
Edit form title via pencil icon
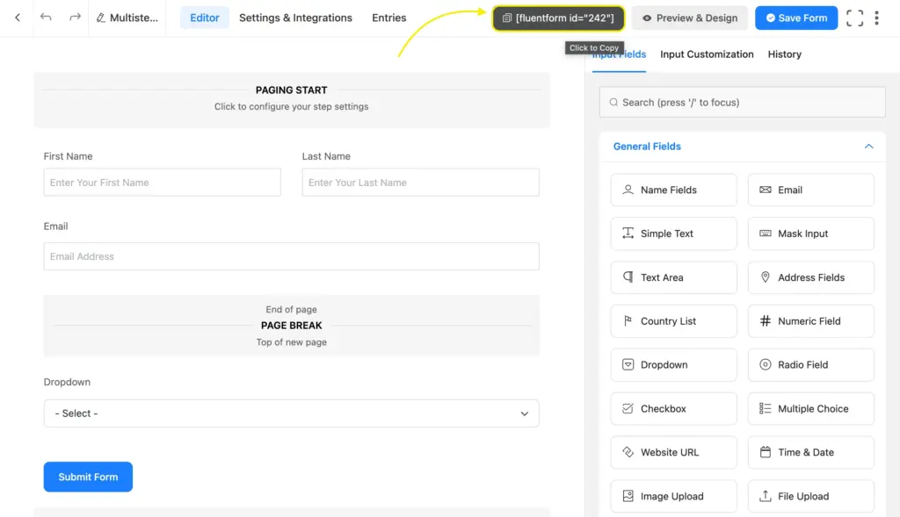coord(101,18)
